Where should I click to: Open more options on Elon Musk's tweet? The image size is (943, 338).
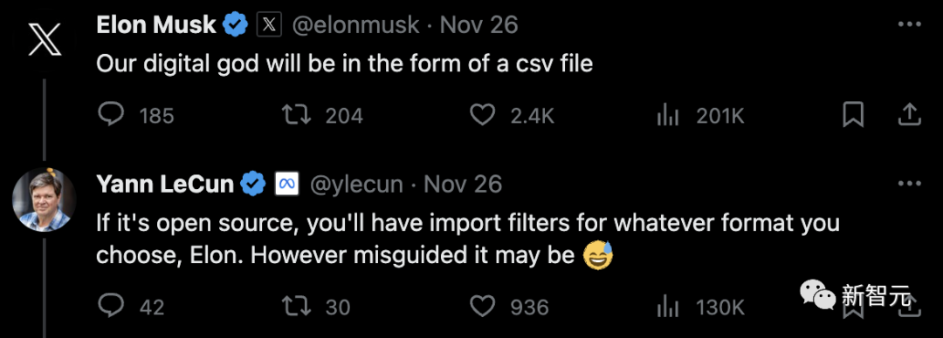[909, 24]
